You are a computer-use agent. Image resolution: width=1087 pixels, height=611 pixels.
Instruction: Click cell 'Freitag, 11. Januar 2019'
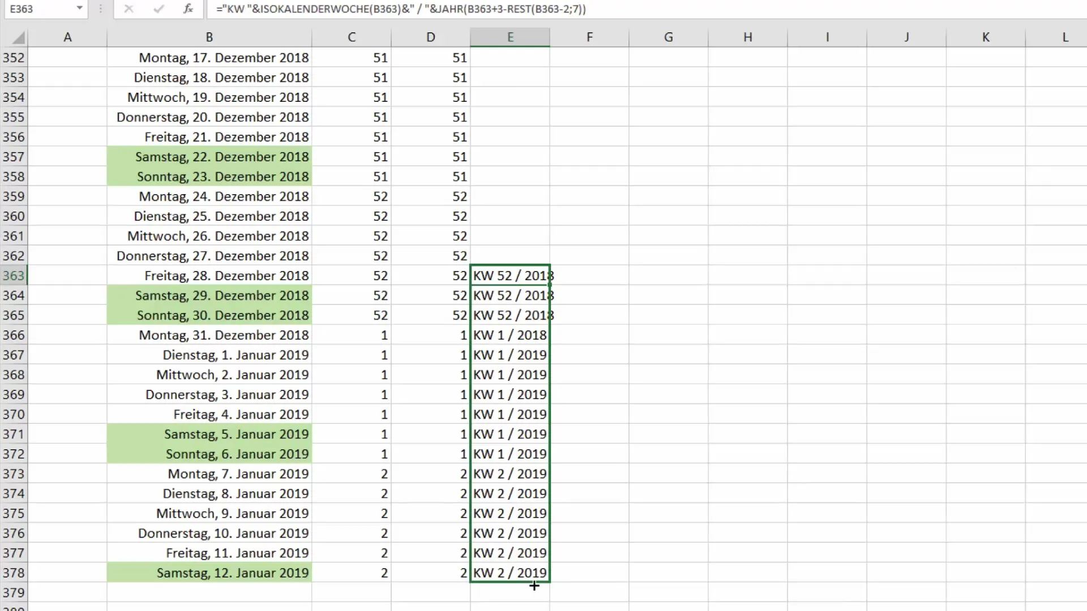click(x=209, y=553)
